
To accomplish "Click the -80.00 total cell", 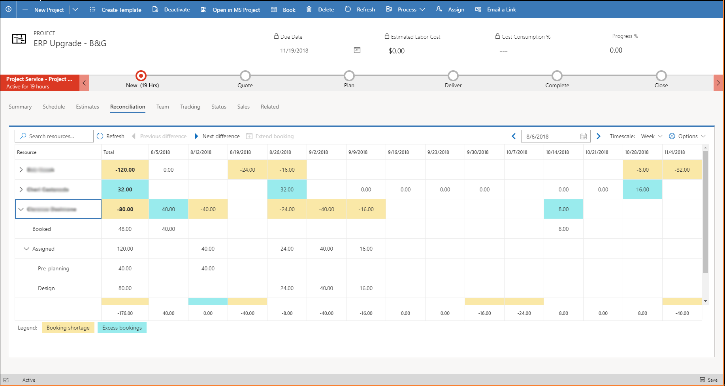I will click(x=125, y=209).
